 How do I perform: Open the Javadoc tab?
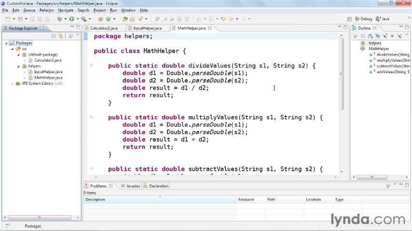click(x=131, y=186)
